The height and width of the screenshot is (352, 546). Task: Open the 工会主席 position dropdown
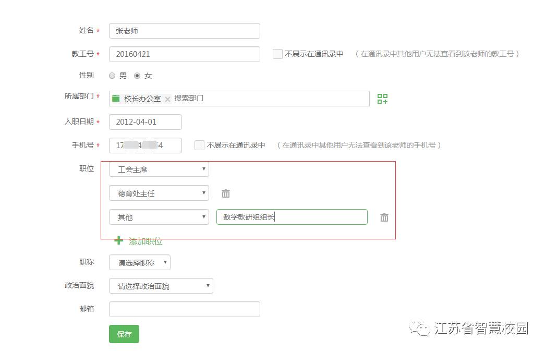pyautogui.click(x=159, y=169)
